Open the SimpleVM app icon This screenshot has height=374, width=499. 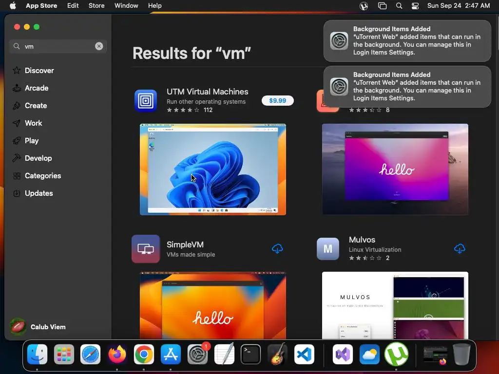click(x=146, y=249)
